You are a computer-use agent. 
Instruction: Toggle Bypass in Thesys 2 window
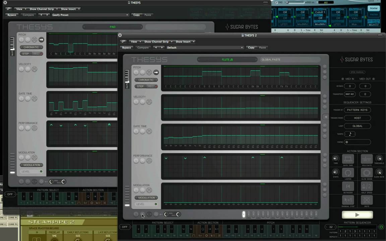point(127,48)
